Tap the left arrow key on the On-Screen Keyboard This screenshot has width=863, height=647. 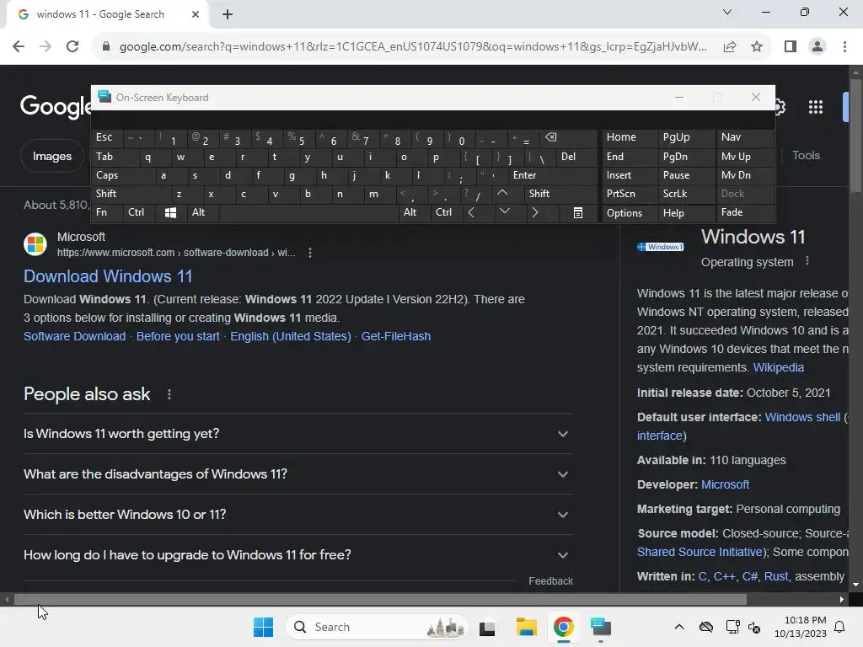pyautogui.click(x=471, y=212)
